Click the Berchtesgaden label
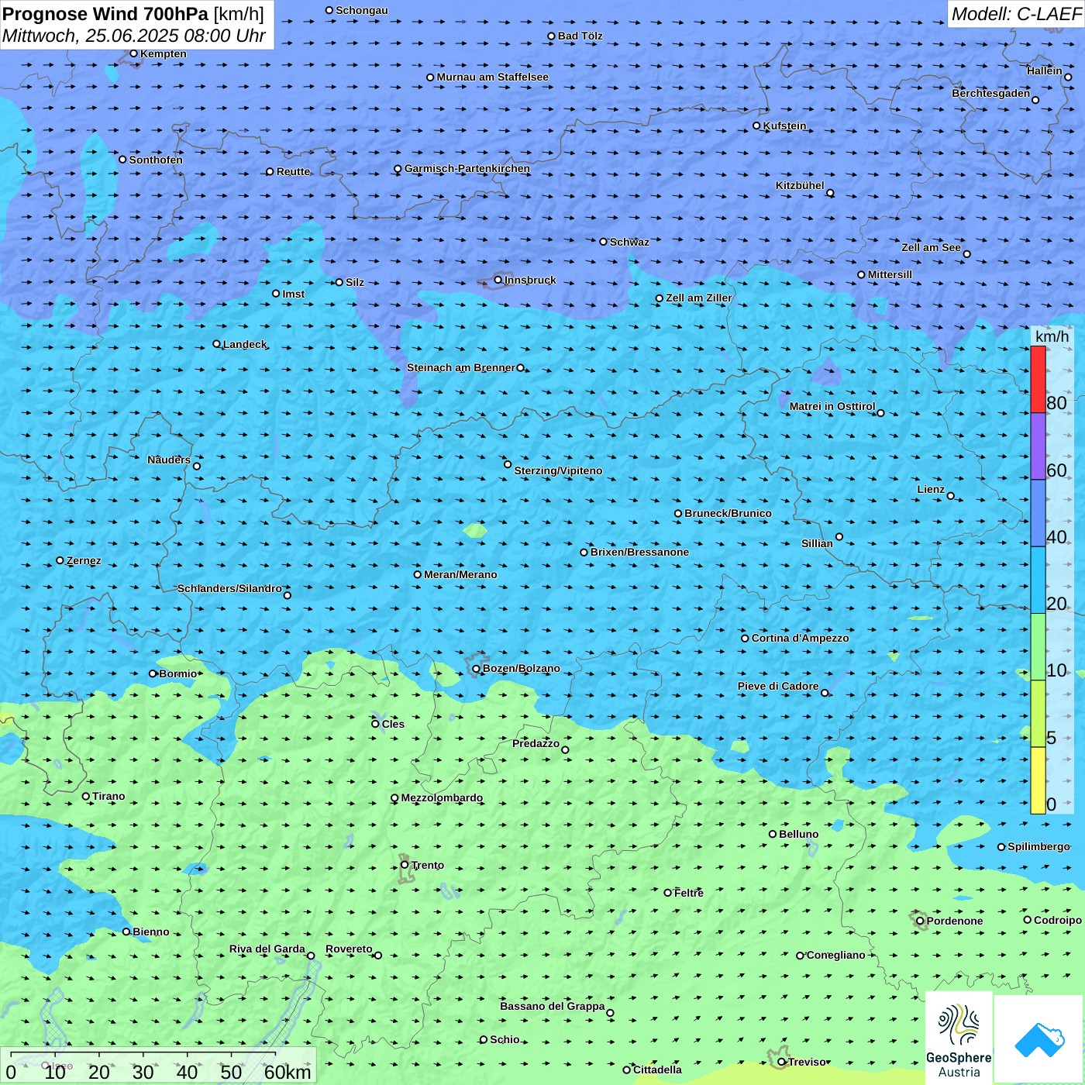Viewport: 1085px width, 1085px height. click(x=990, y=93)
